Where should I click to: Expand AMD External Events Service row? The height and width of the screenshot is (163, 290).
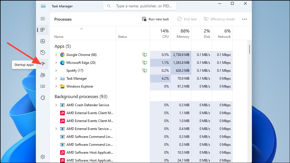point(56,129)
